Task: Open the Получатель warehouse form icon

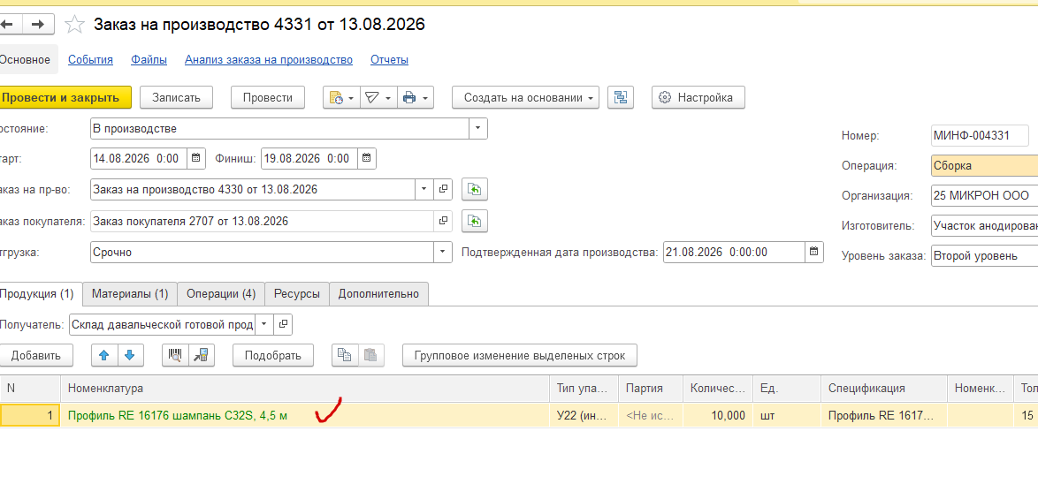Action: pos(283,325)
